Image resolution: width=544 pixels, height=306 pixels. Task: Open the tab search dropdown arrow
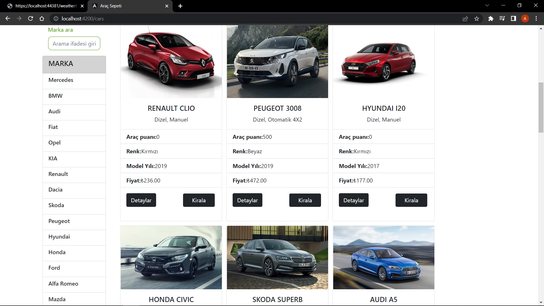click(487, 6)
